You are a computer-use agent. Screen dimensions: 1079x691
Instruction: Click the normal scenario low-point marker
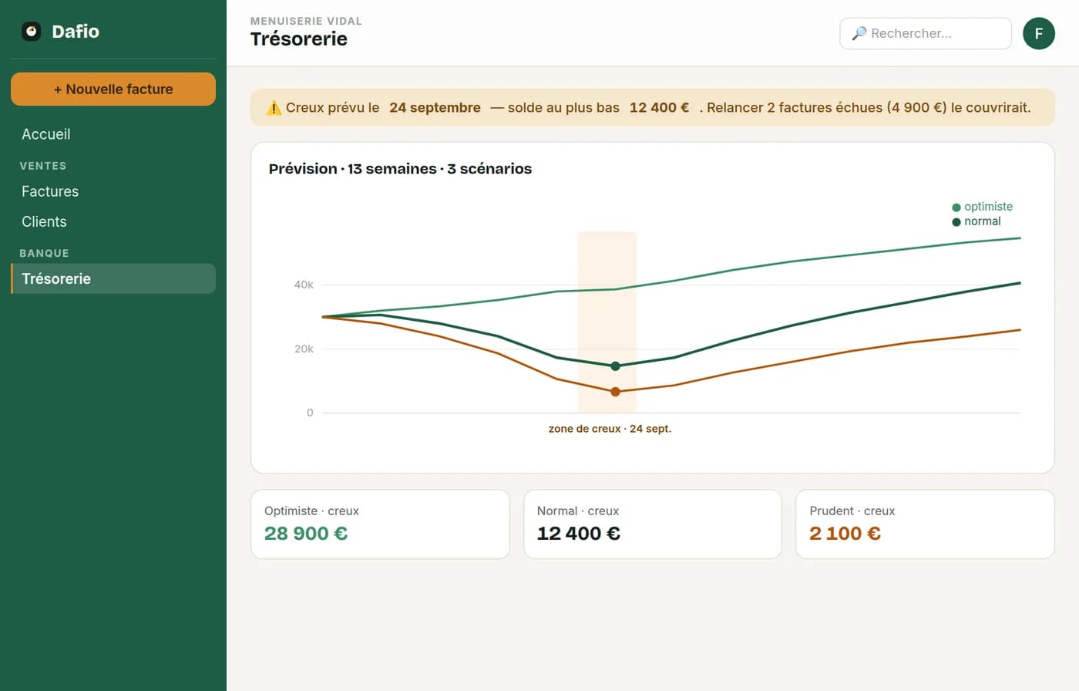click(615, 366)
